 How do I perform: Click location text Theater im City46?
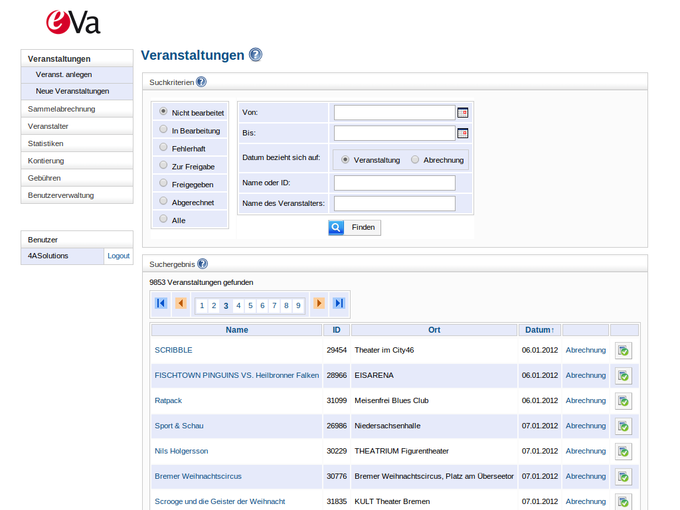point(384,350)
